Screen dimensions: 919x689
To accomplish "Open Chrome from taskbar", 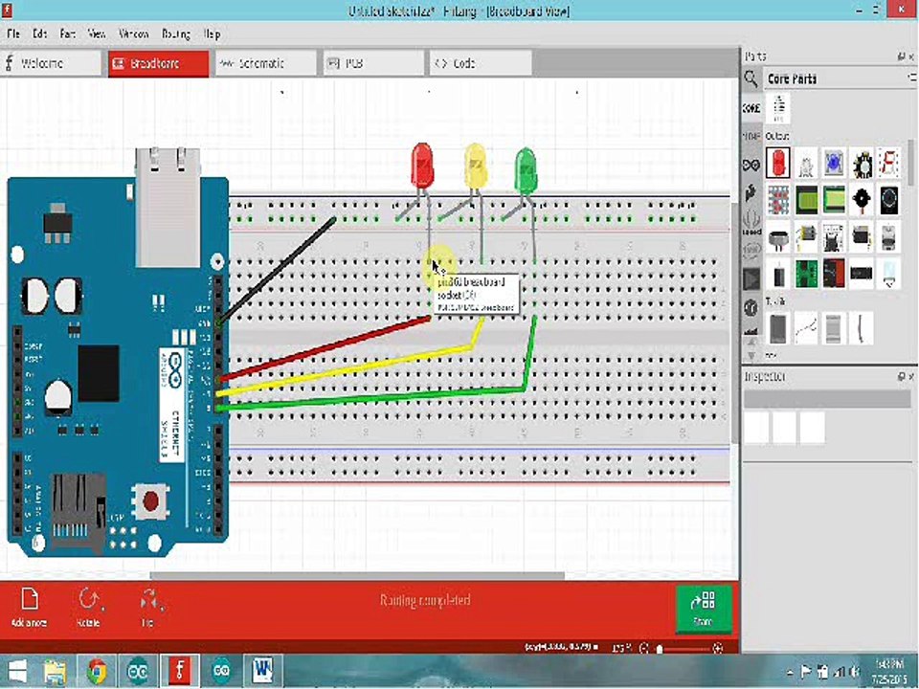I will coord(97,672).
